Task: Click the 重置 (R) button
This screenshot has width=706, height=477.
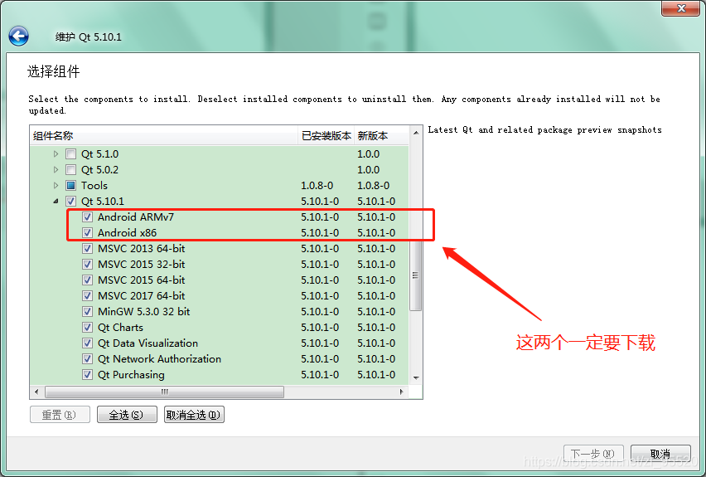Action: [x=60, y=415]
